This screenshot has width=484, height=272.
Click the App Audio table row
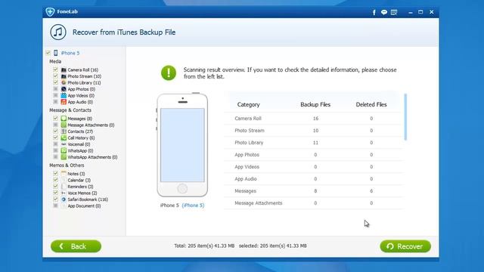coord(314,179)
